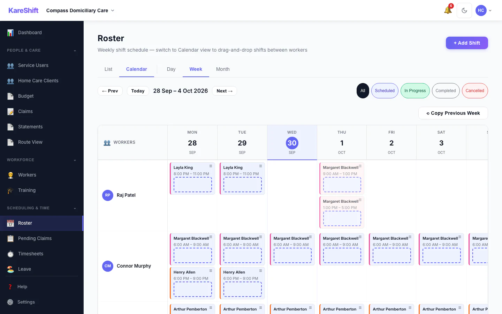Open Service Users in the sidebar

coord(42,65)
